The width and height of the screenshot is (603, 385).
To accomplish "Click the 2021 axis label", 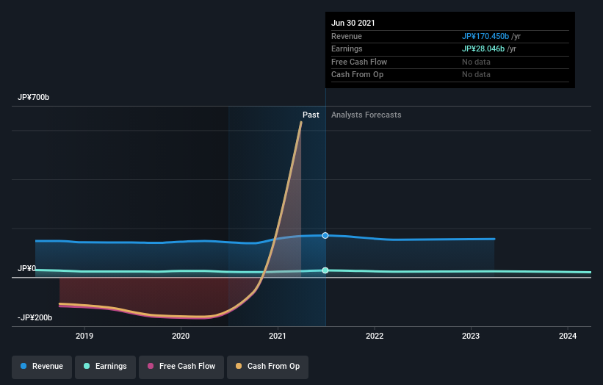I will click(x=278, y=336).
